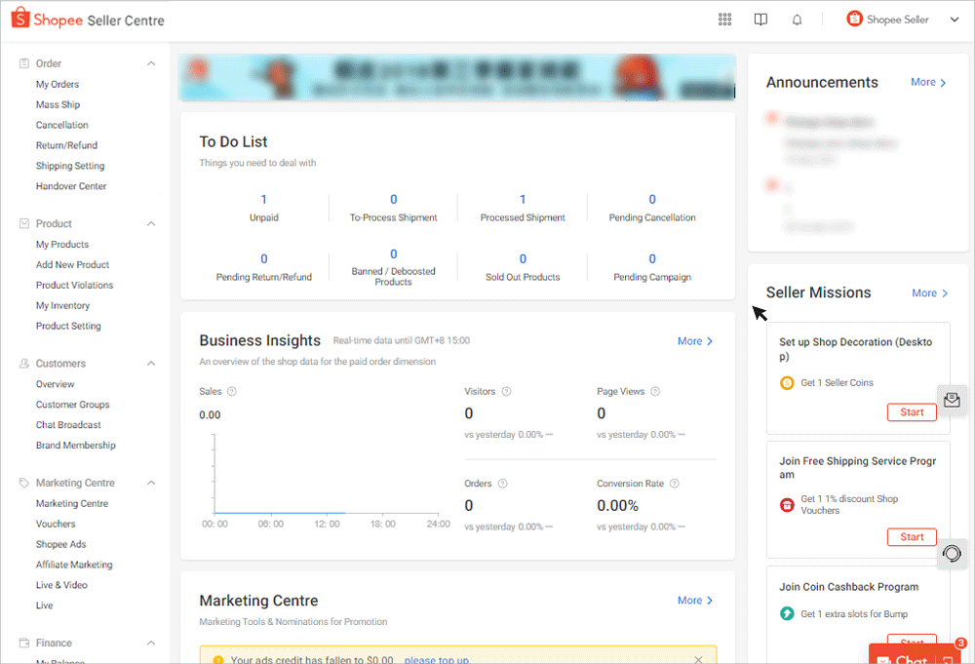Image resolution: width=975 pixels, height=664 pixels.
Task: Collapse the Marketing Centre section
Action: [151, 482]
